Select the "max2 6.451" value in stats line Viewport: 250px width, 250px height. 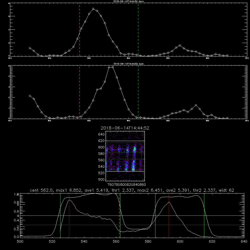tap(150, 190)
